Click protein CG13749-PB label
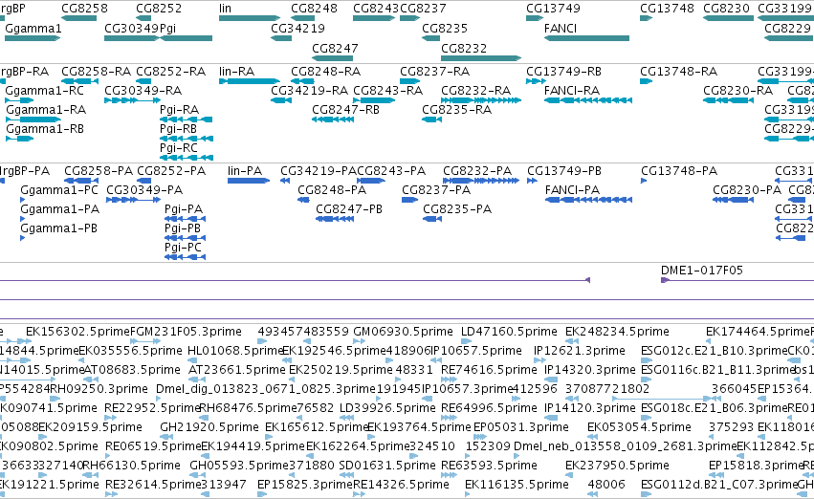The image size is (814, 499). point(564,171)
